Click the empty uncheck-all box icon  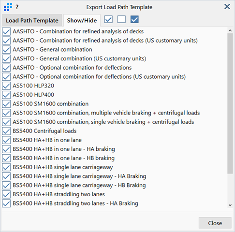[121, 19]
